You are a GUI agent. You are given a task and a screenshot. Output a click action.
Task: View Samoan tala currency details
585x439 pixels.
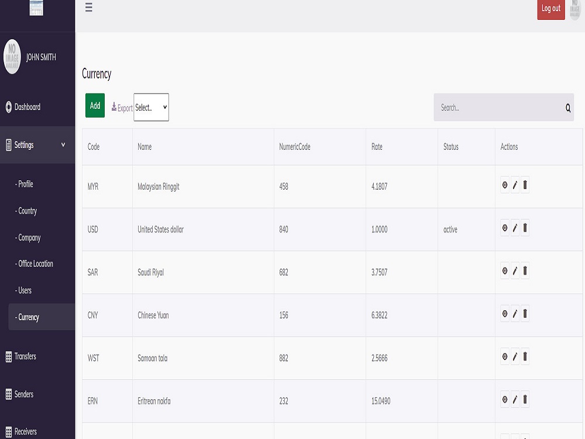[505, 356]
